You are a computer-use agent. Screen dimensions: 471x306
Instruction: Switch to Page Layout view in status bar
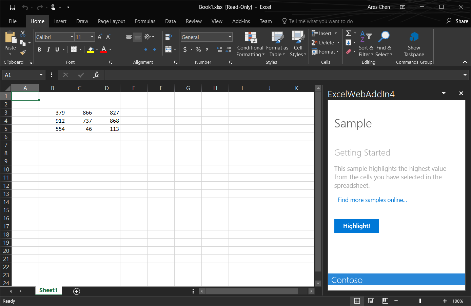(371, 301)
